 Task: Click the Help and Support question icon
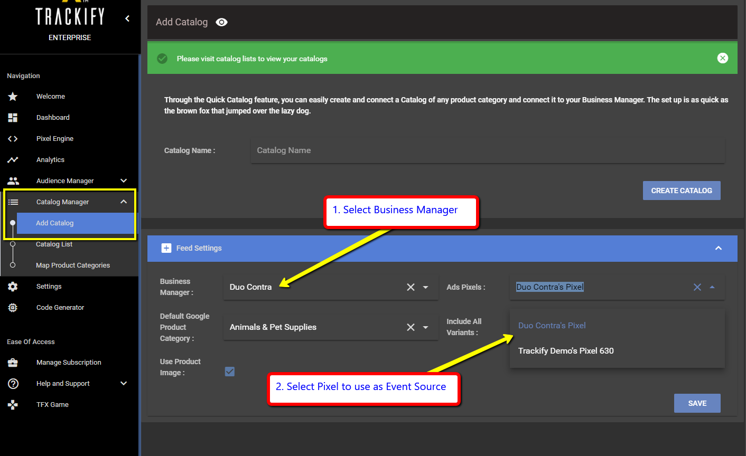pyautogui.click(x=13, y=384)
